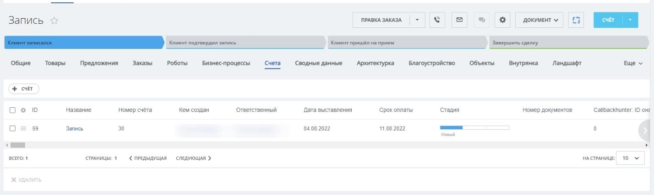Viewport: 654px width, 195px height.
Task: Open the Предложения tab
Action: click(x=99, y=63)
